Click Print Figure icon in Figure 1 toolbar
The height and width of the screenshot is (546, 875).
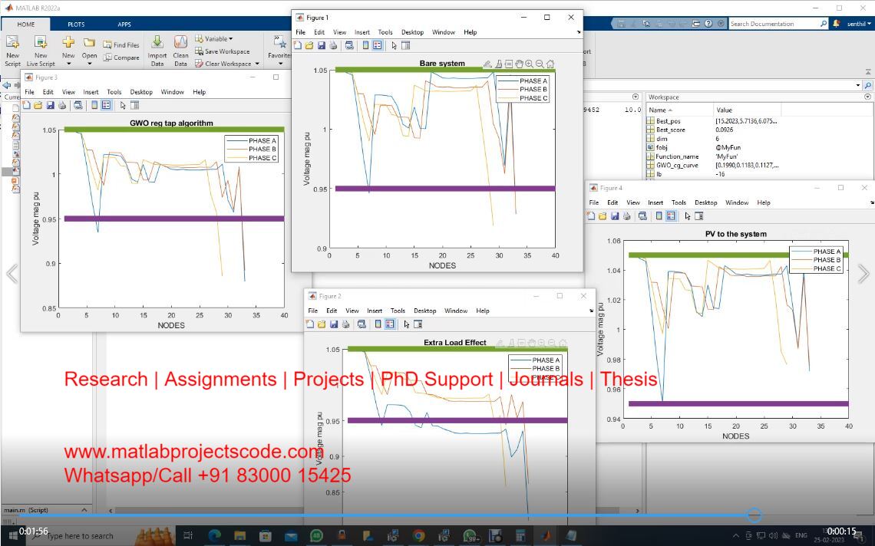333,46
